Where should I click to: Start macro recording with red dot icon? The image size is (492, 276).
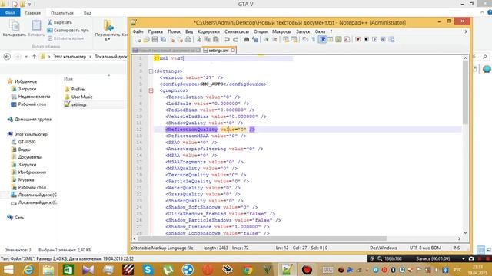[357, 39]
